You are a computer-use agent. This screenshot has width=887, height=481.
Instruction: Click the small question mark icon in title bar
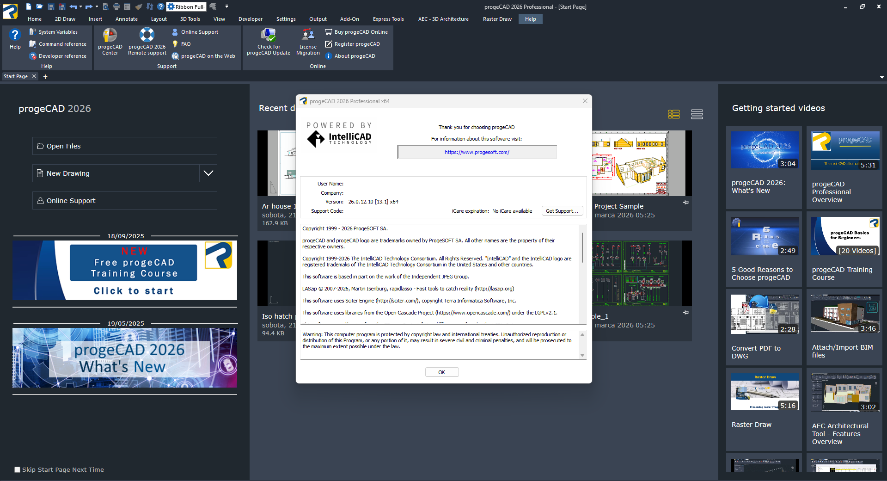pyautogui.click(x=160, y=6)
